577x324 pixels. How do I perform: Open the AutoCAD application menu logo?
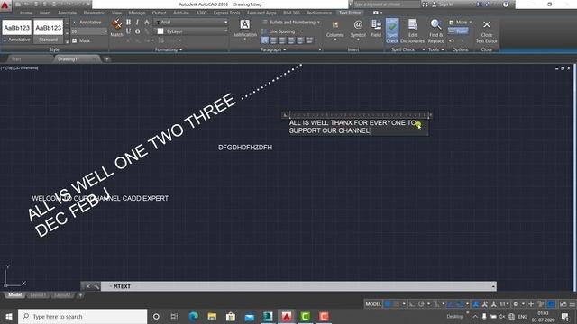click(5, 5)
